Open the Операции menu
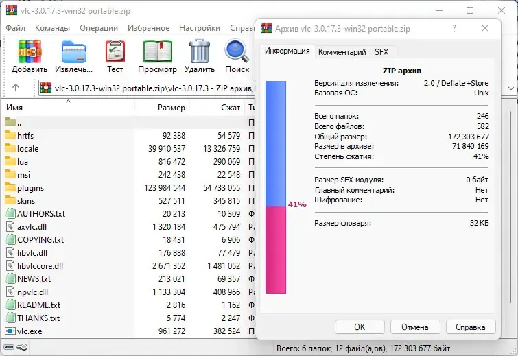Viewport: 518px width, 356px height. pyautogui.click(x=98, y=28)
